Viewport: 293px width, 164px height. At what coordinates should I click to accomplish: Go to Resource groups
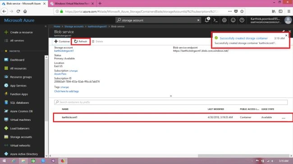click(x=18, y=77)
